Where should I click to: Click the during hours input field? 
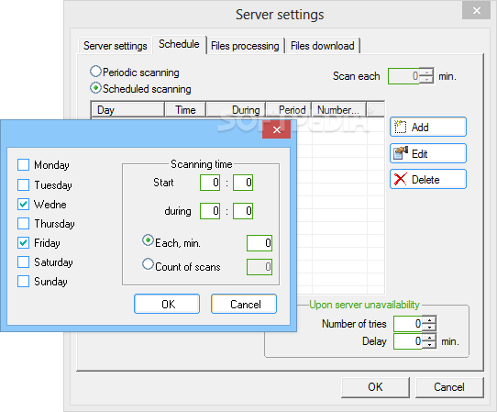(210, 211)
